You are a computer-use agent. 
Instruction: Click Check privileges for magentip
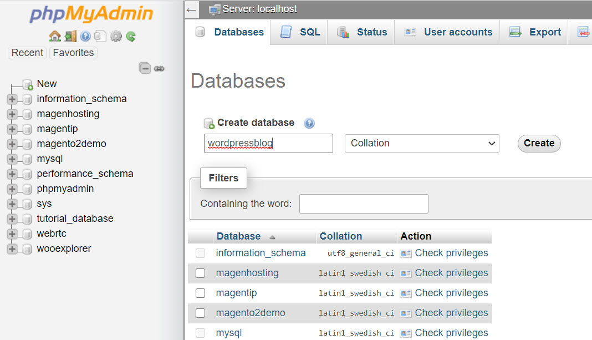point(452,293)
